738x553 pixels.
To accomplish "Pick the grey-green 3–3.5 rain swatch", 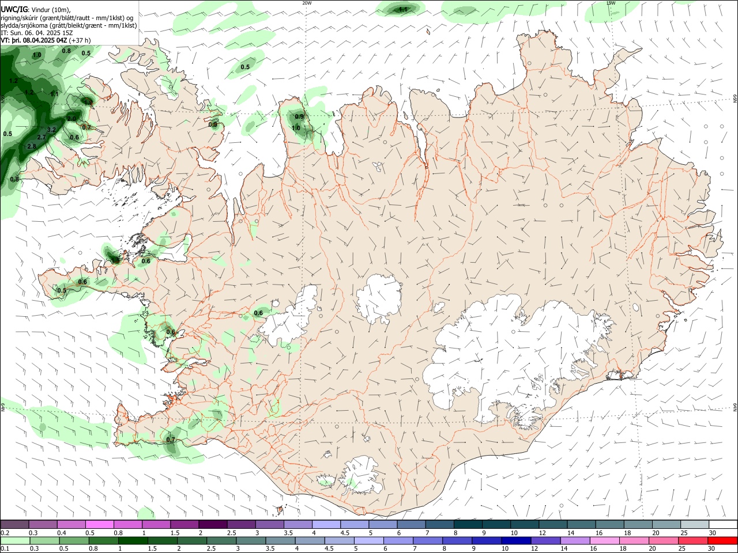I will pos(251,541).
